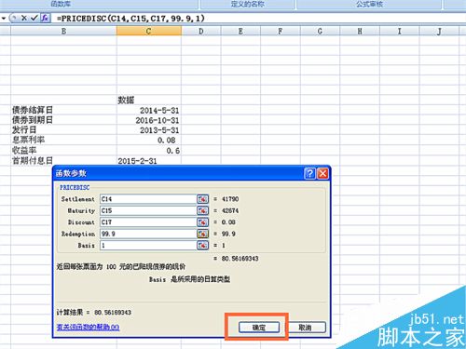Click into the Maturity field containing C15
Screen dimensions: 466x349
[x=148, y=210]
